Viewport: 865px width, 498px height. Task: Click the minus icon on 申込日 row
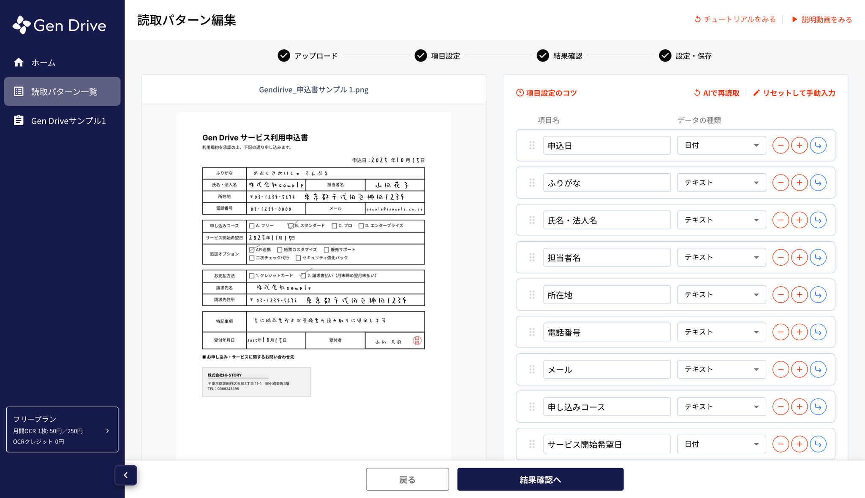point(781,145)
